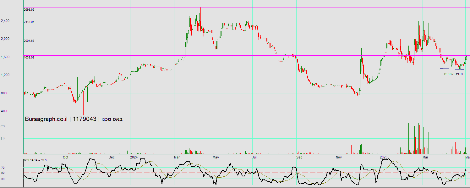The width and height of the screenshot is (470, 188).
Task: Click the 2,400 price axis value
Action: (5, 21)
